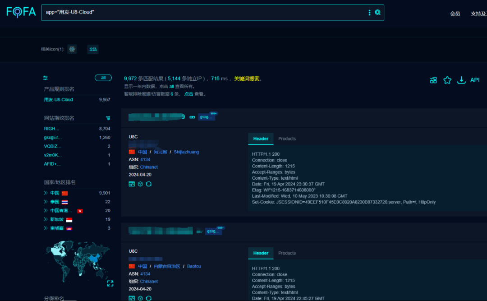Select Header tab of Shijiazhuang result
Viewport: 487px width, 301px height.
click(261, 139)
